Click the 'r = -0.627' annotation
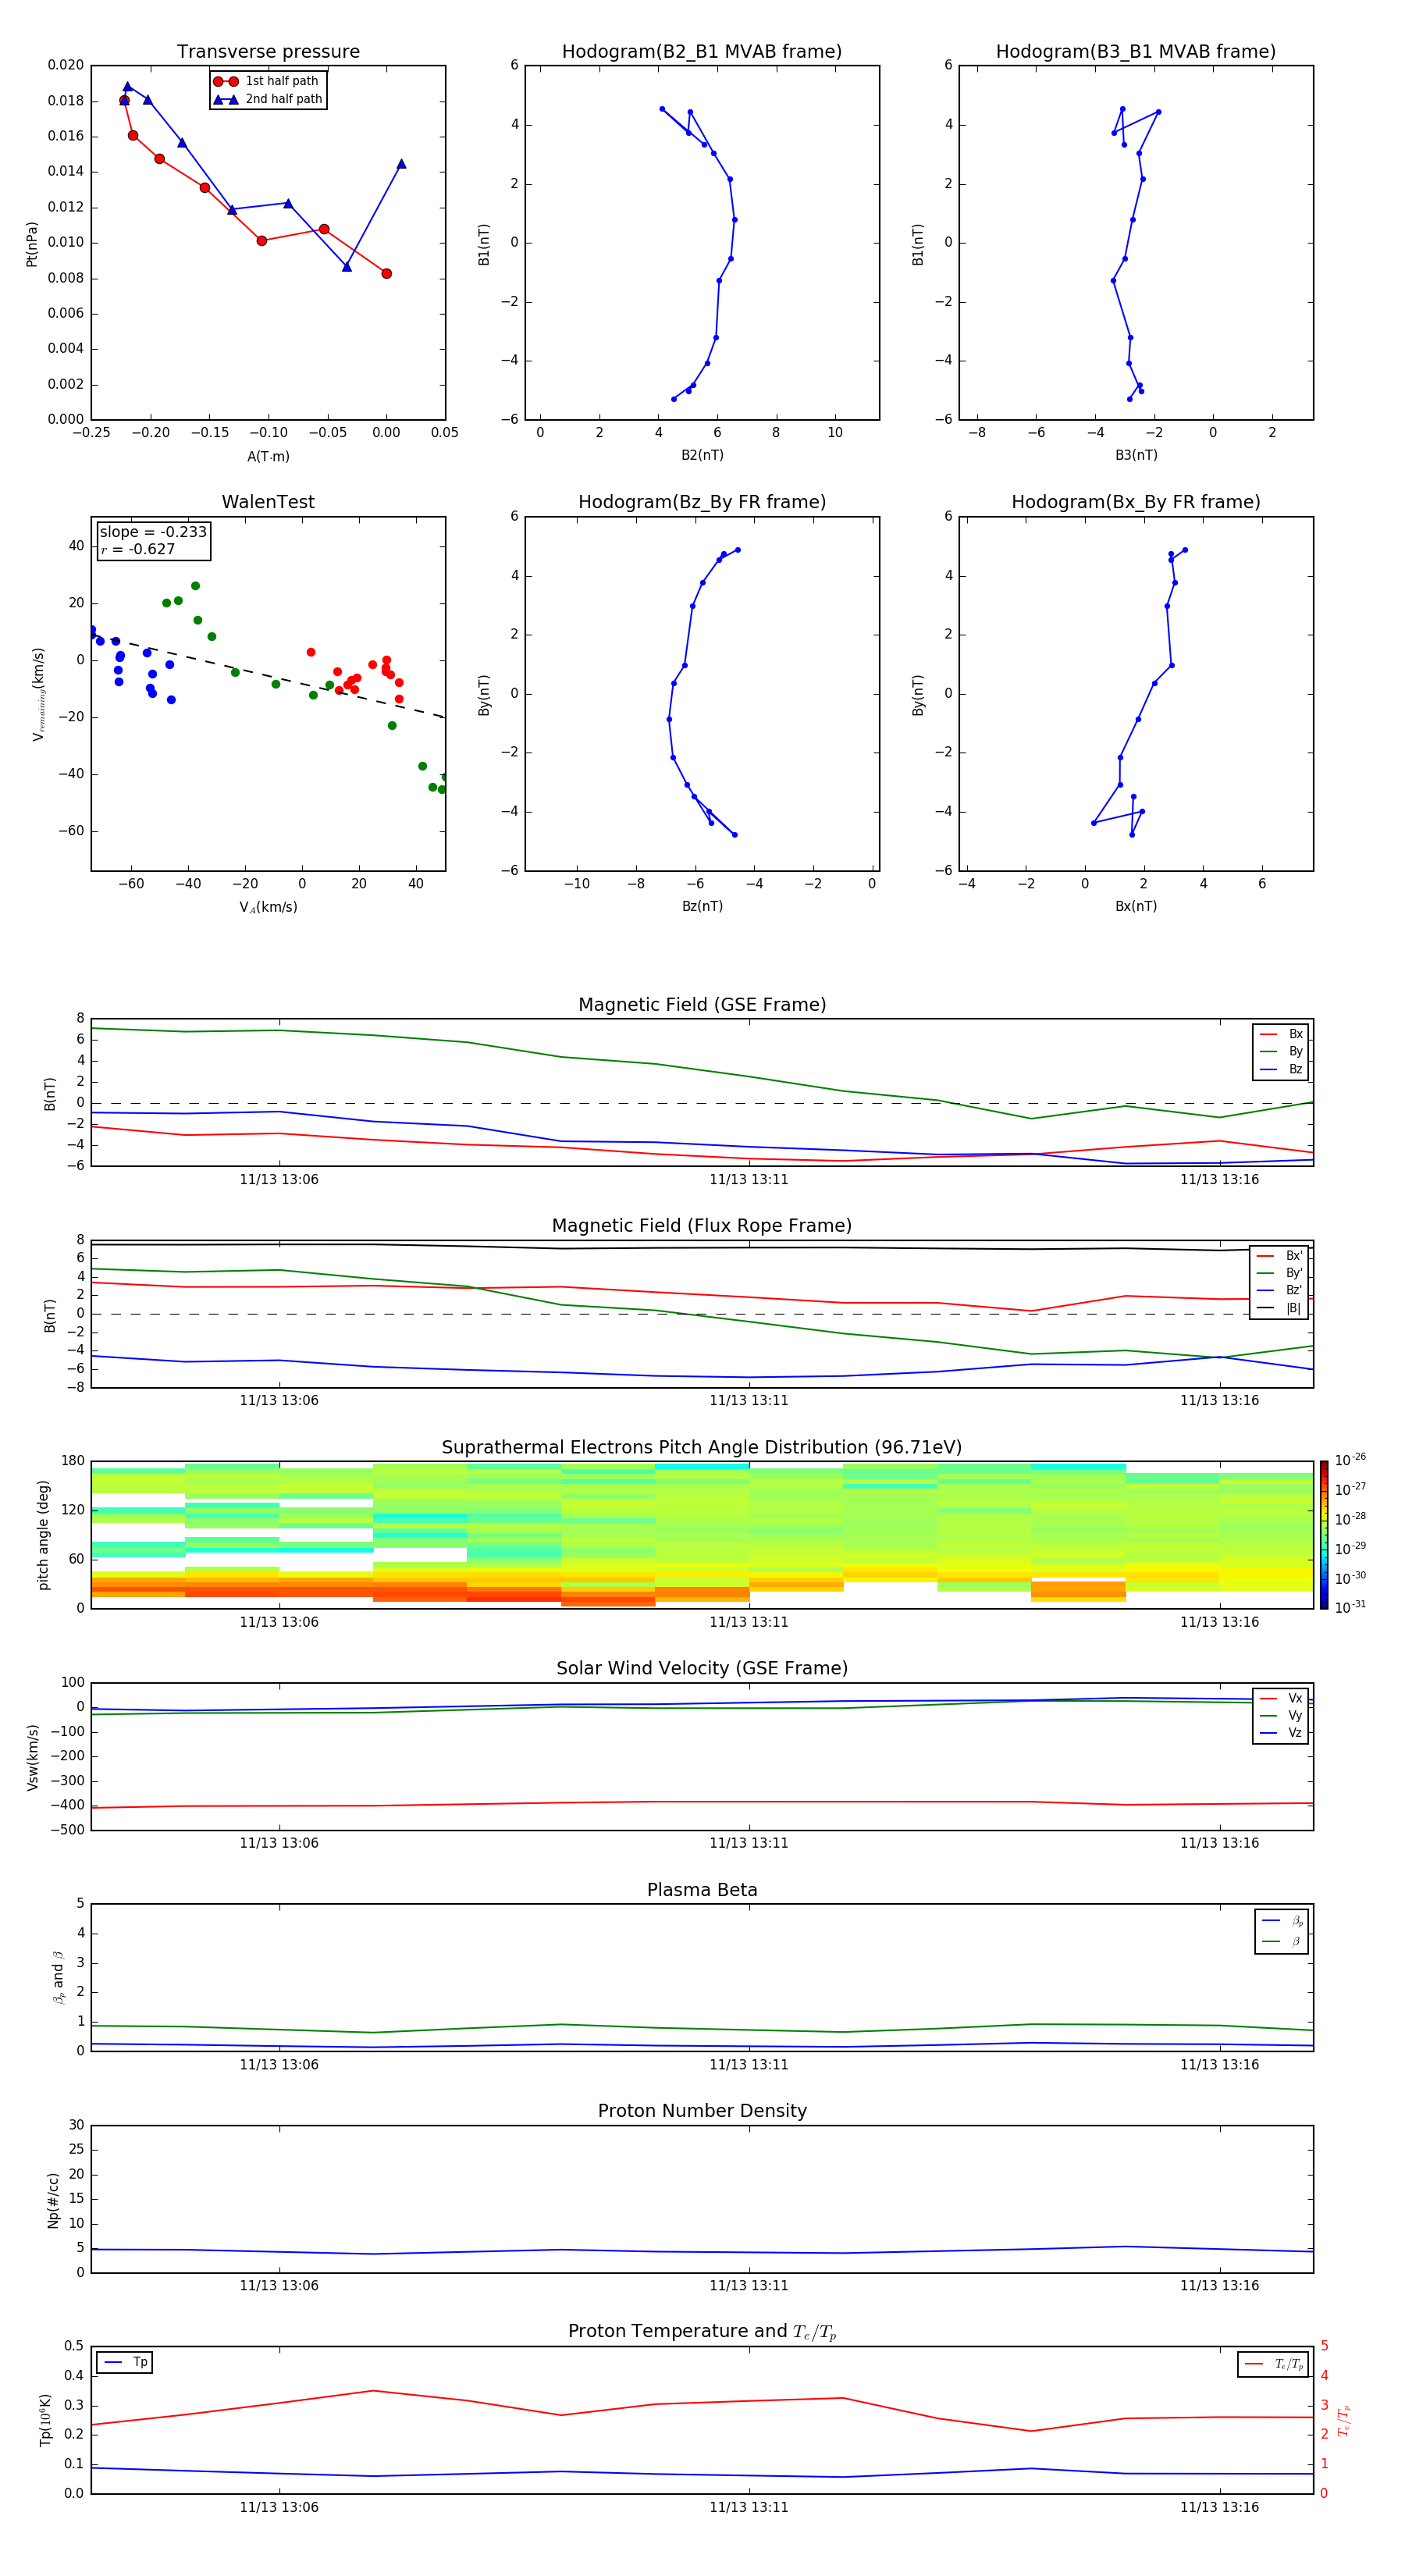 coord(138,549)
